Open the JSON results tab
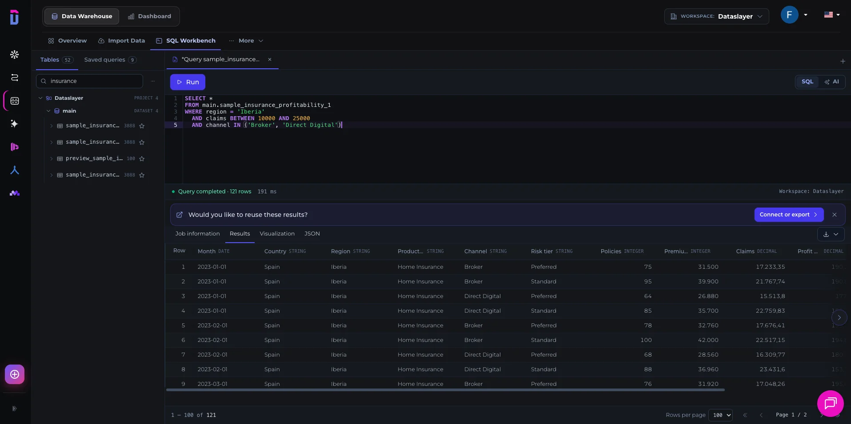Image resolution: width=851 pixels, height=424 pixels. 312,234
